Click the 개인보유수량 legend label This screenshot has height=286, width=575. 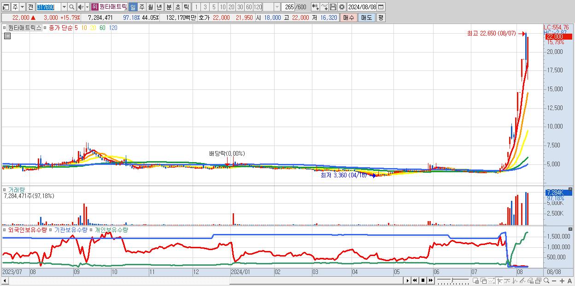(111, 229)
